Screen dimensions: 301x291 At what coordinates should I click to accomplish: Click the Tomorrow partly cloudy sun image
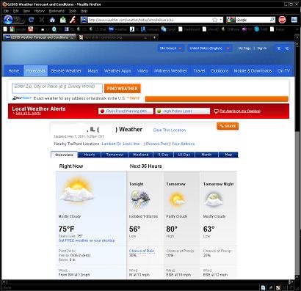click(x=177, y=199)
